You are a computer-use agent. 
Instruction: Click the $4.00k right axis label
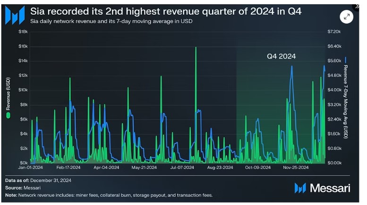point(334,90)
